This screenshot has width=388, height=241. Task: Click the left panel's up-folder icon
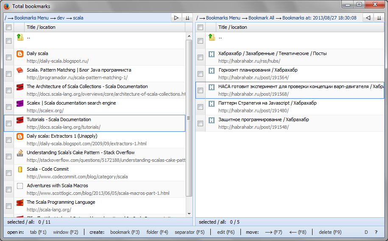point(20,37)
